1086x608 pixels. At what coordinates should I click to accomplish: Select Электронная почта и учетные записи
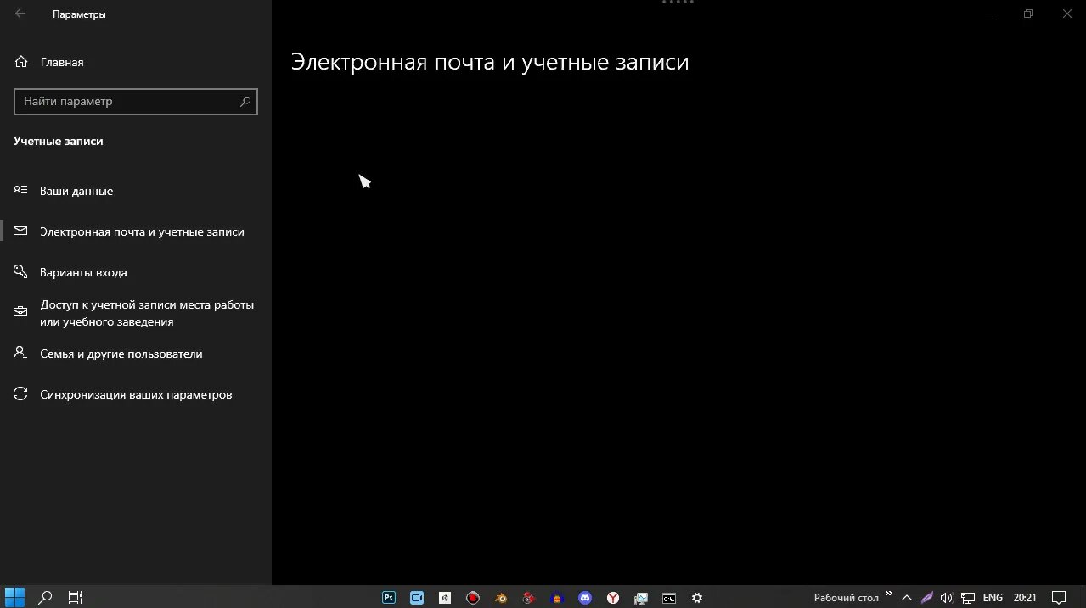click(x=136, y=231)
